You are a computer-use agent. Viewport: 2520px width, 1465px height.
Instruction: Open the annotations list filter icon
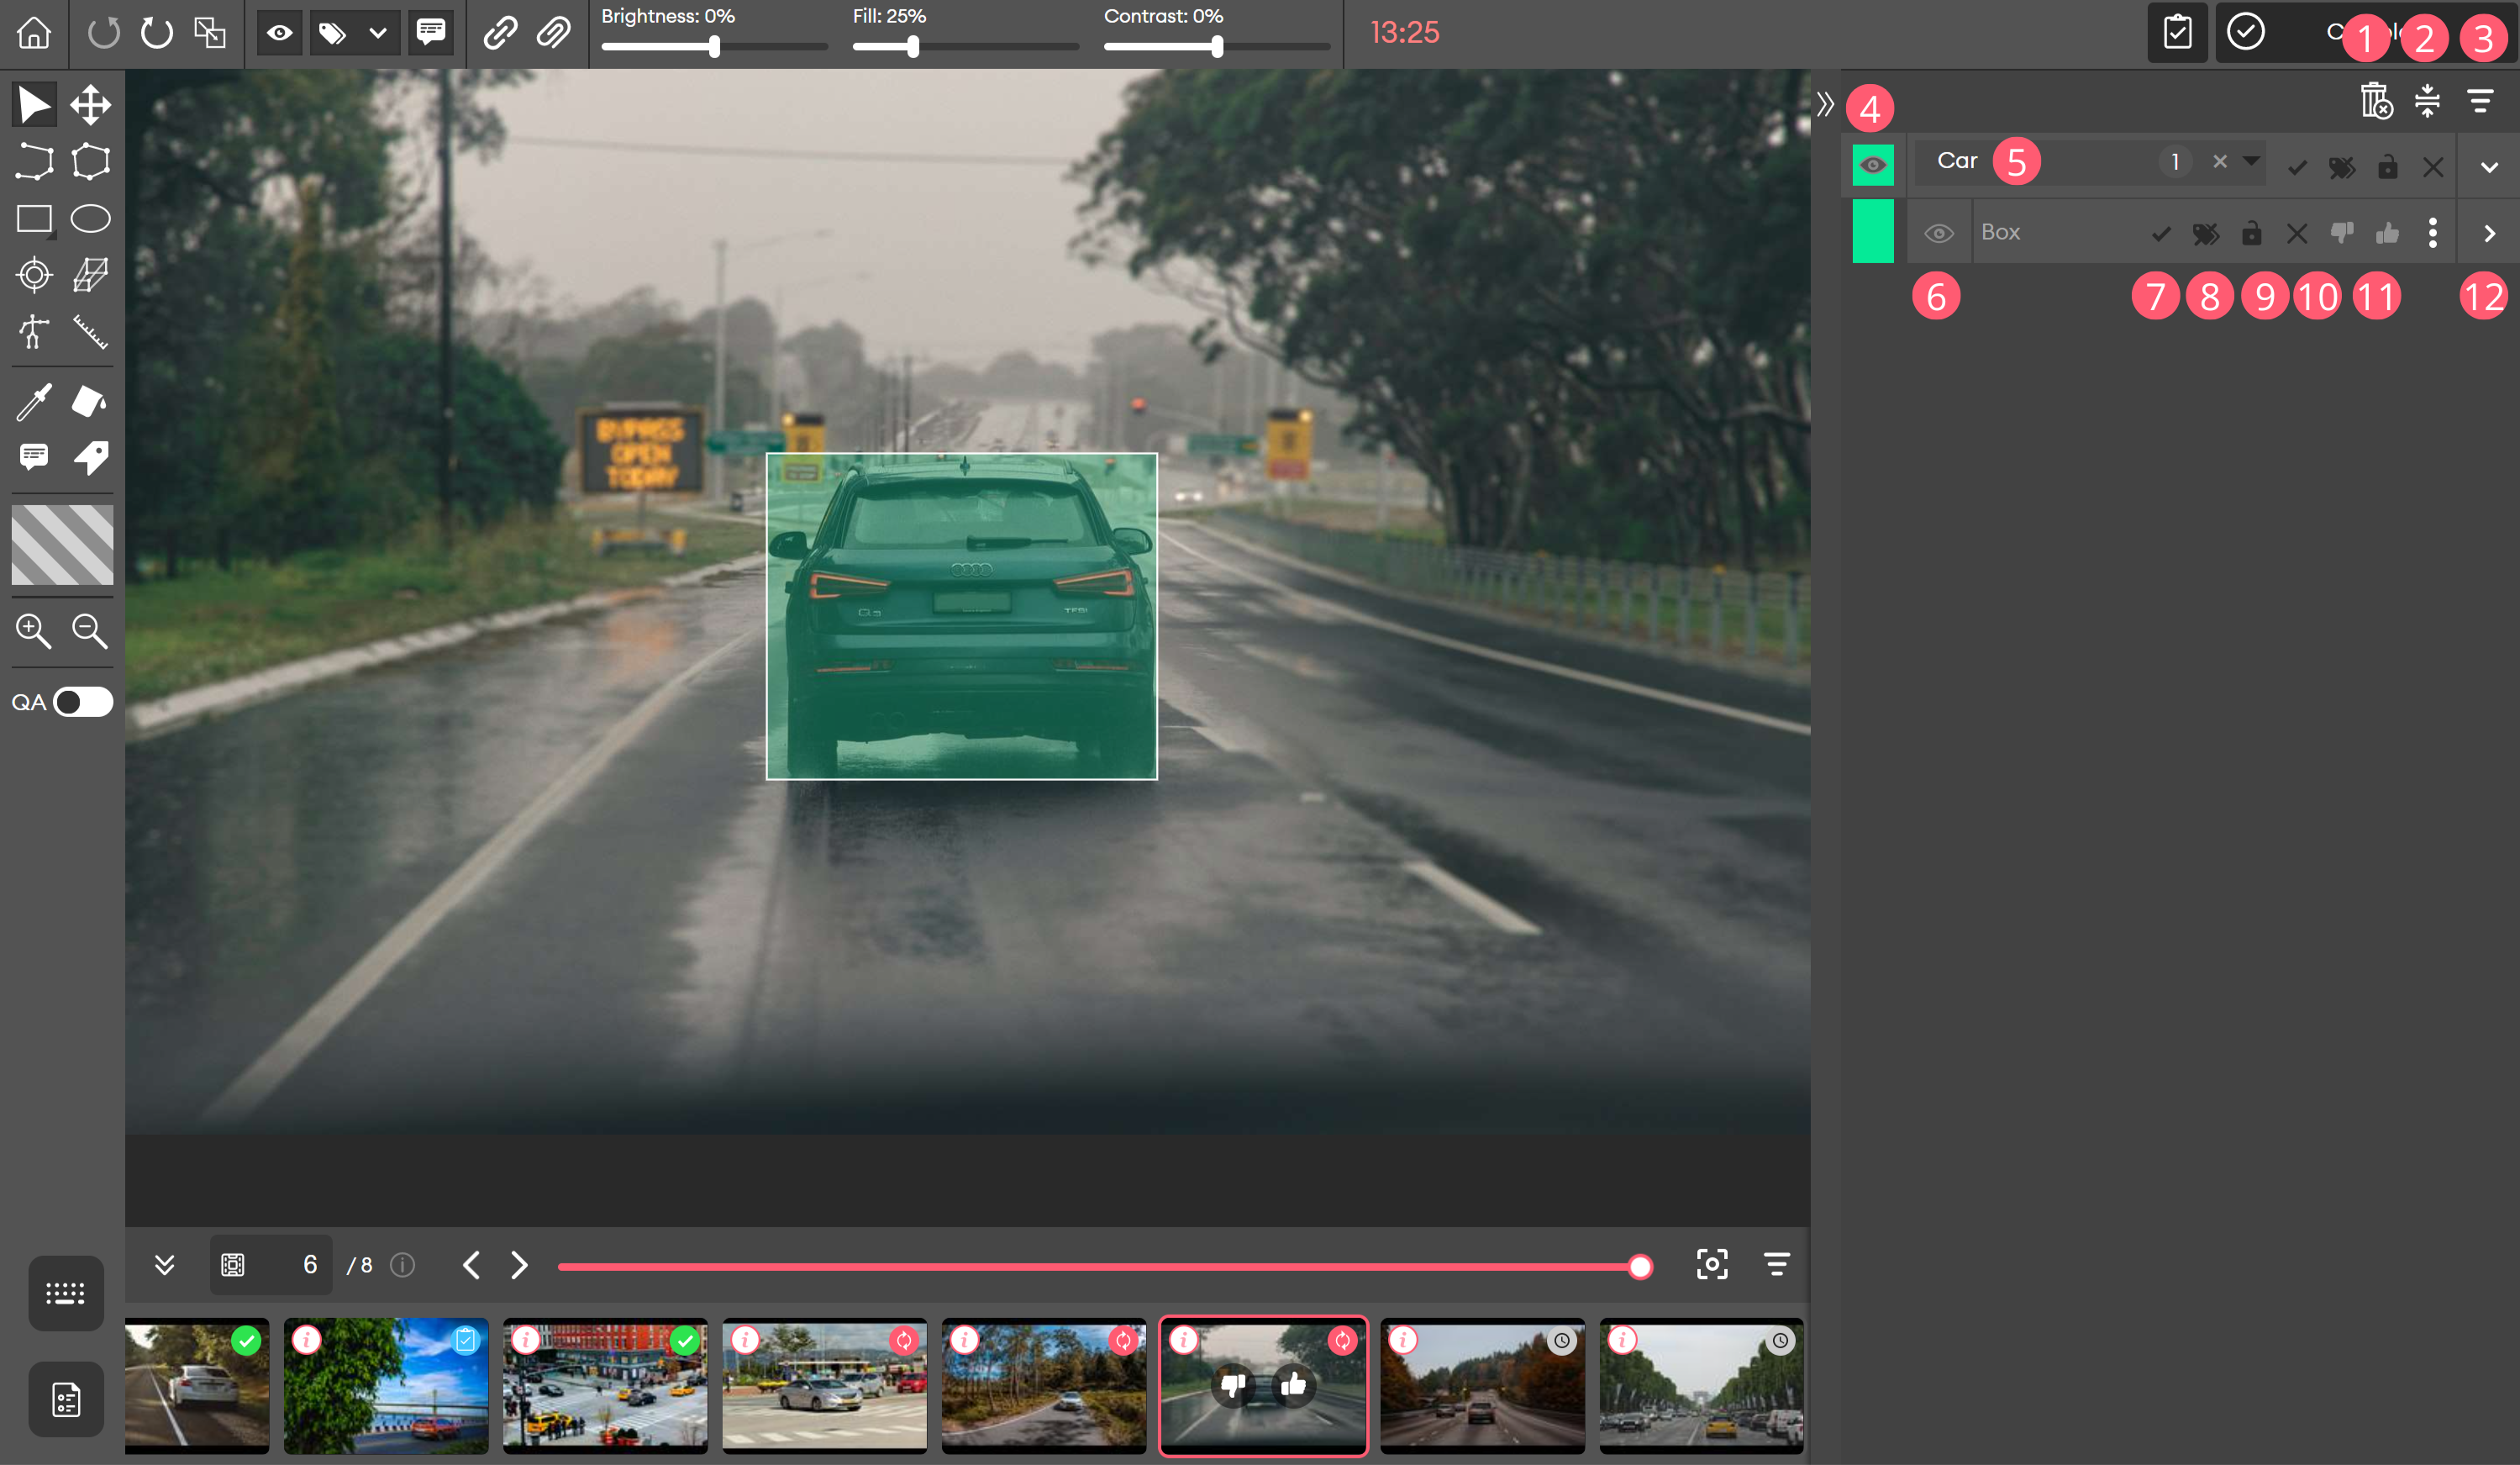coord(2480,101)
